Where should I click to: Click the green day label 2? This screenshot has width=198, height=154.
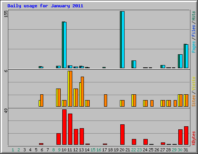point(19,150)
